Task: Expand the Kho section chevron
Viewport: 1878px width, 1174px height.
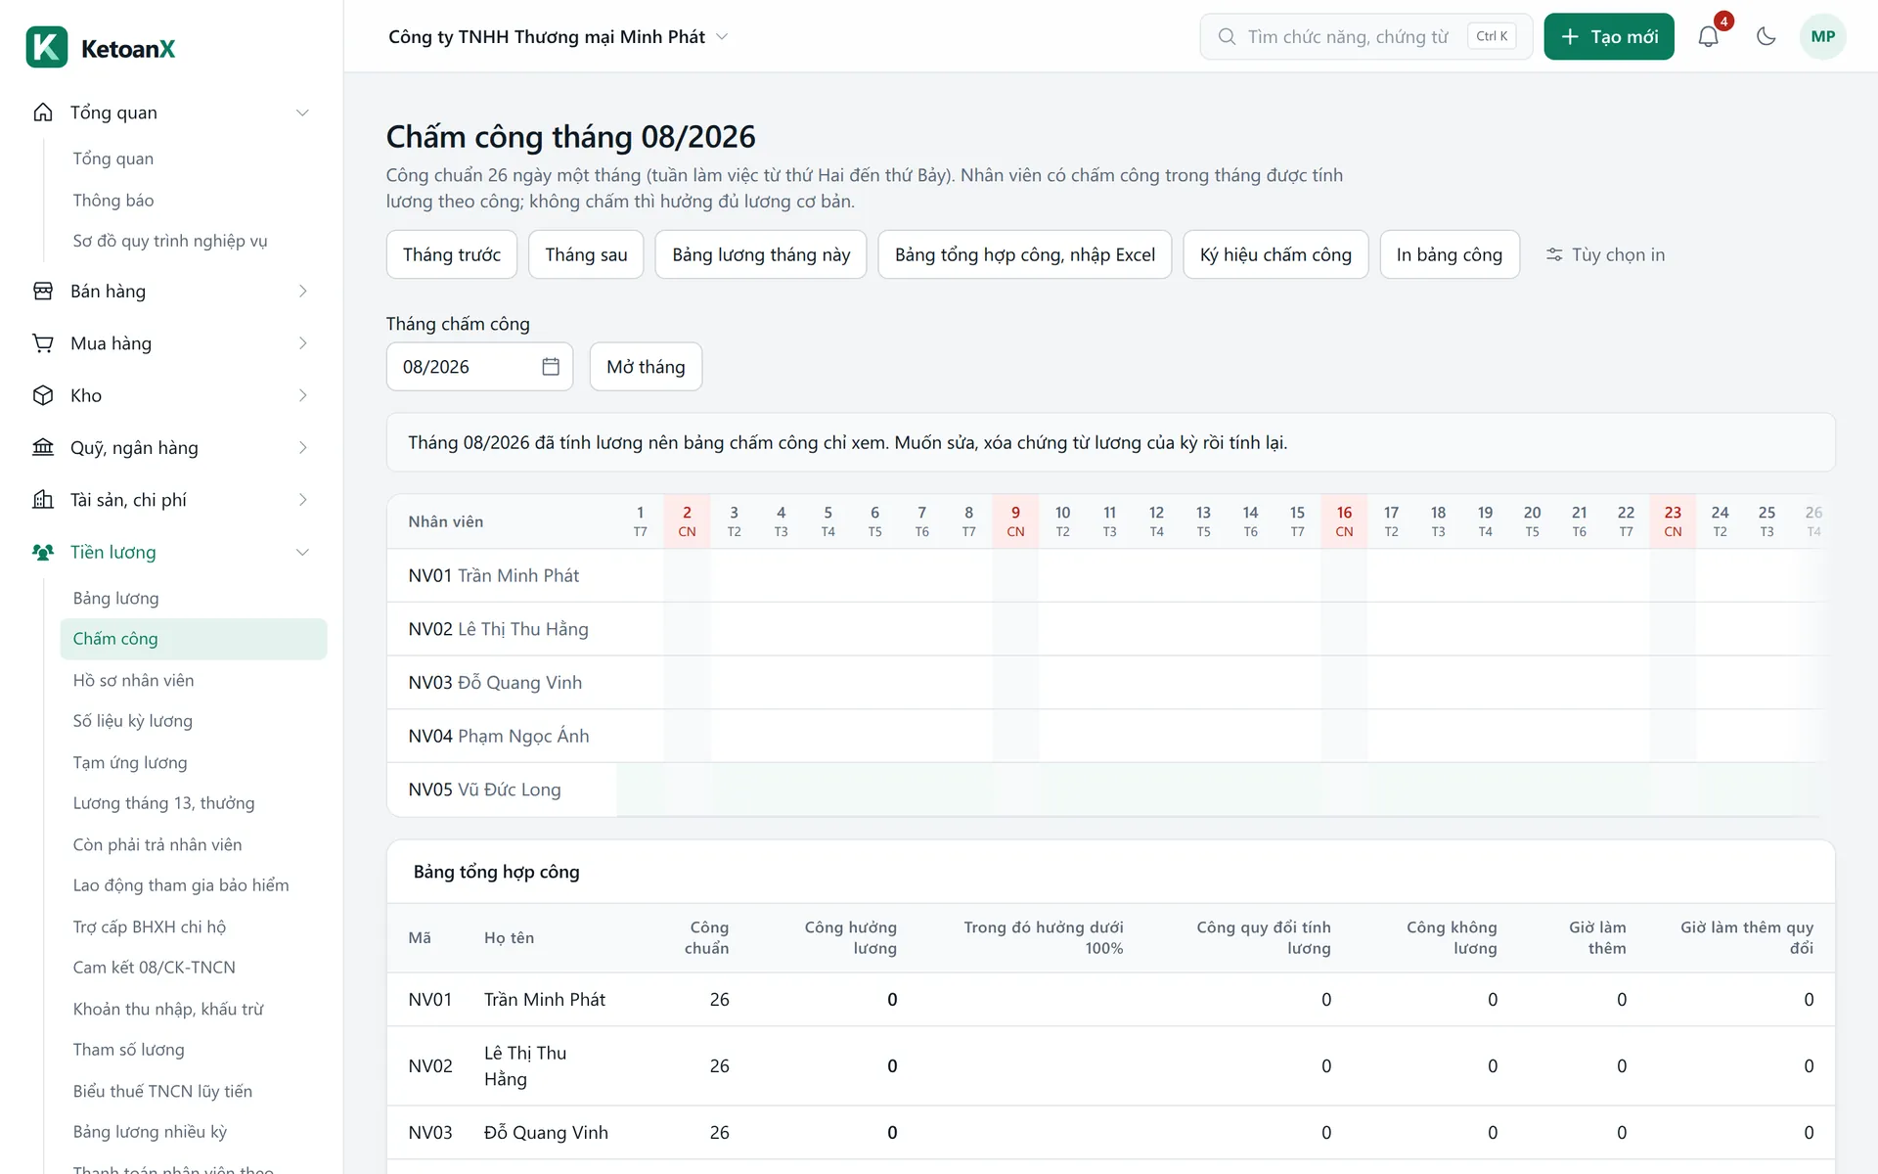Action: (303, 395)
